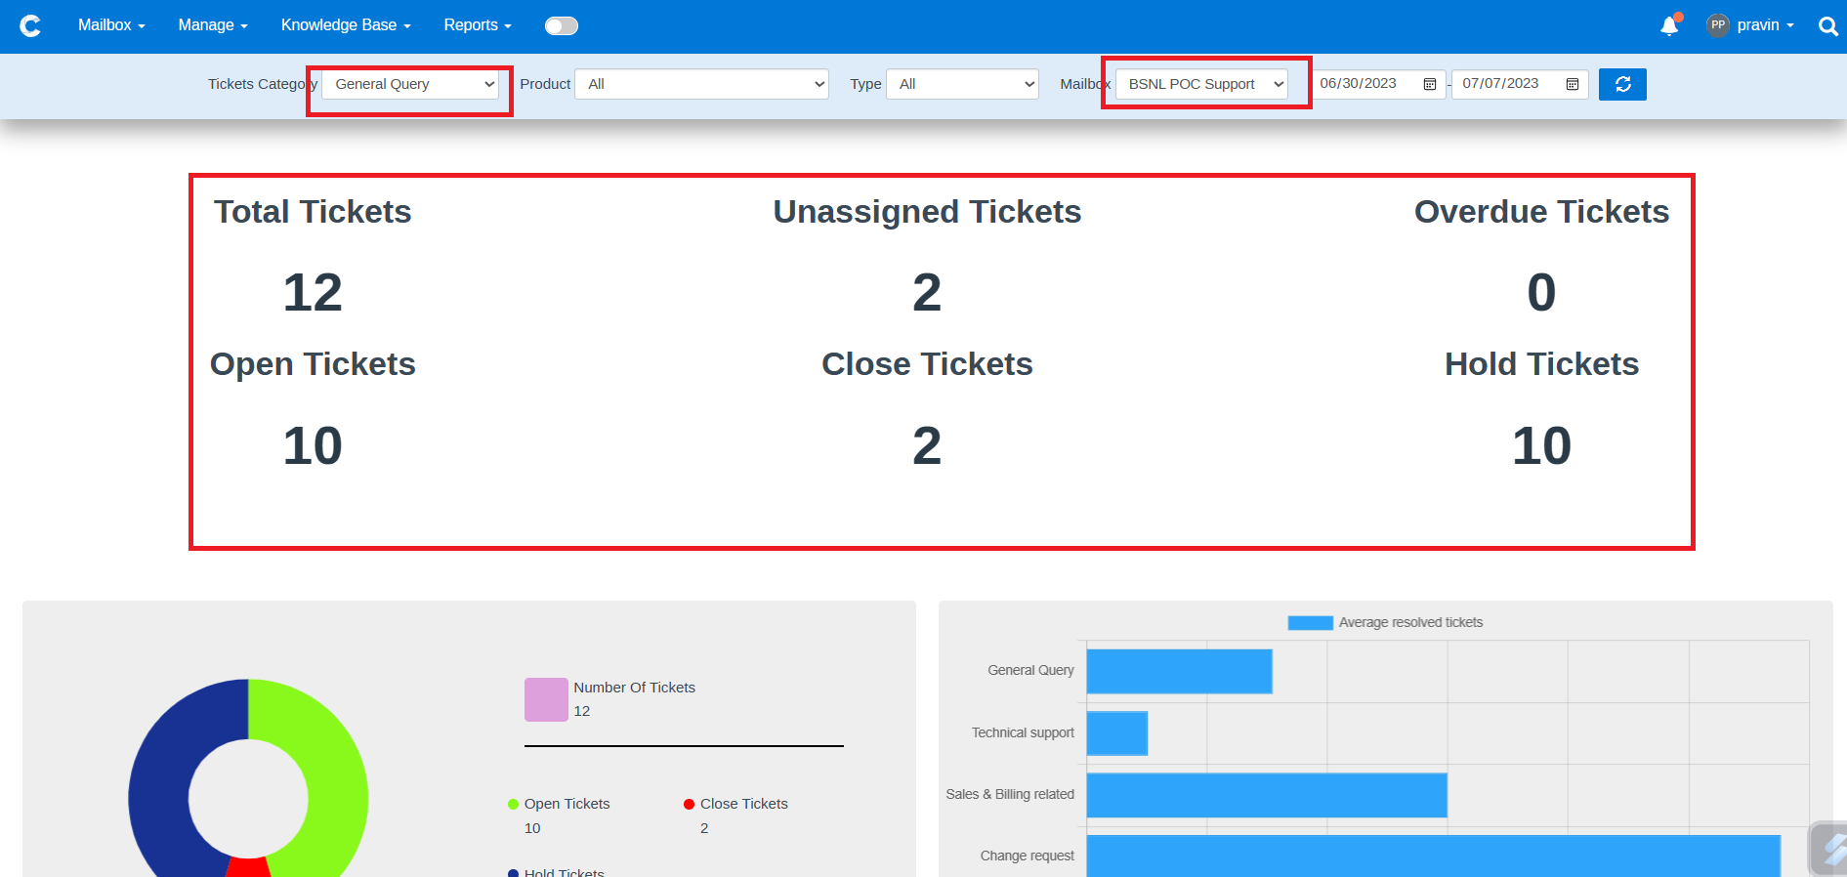Click the Total Tickets count 12
Screen dimensions: 1847x877
313,292
